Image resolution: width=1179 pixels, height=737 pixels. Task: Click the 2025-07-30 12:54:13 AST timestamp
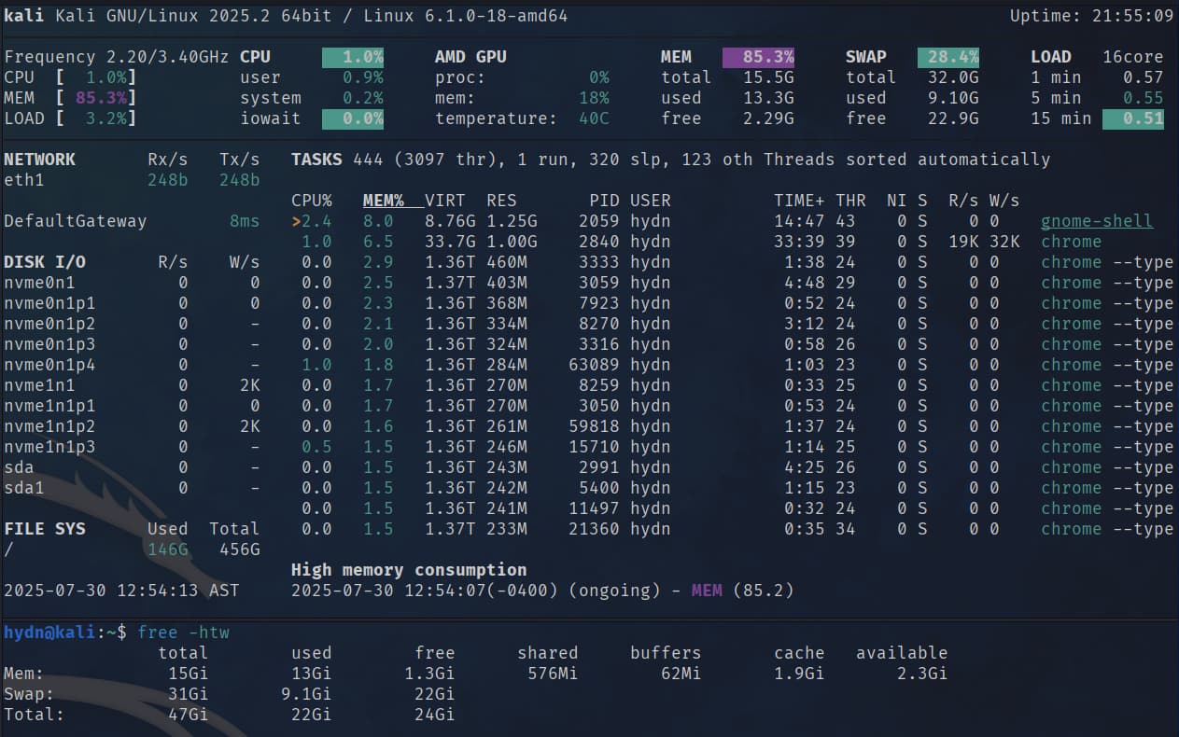click(x=121, y=591)
